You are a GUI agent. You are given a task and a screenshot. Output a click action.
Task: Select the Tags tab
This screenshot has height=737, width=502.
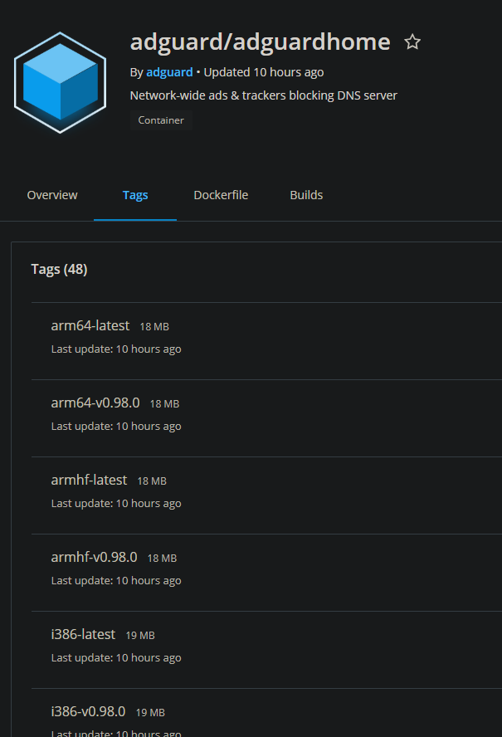click(135, 194)
